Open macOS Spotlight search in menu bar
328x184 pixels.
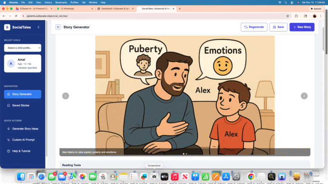pyautogui.click(x=286, y=3)
